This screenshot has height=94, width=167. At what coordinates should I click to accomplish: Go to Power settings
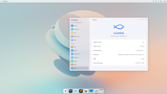click(x=79, y=65)
